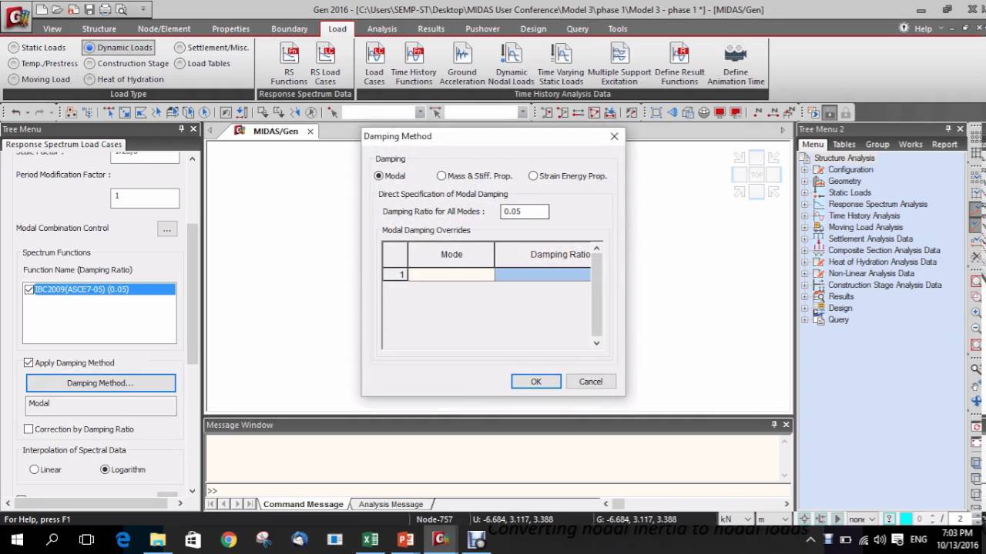Viewport: 986px width, 554px height.
Task: Open the Results ribbon tab
Action: point(431,28)
